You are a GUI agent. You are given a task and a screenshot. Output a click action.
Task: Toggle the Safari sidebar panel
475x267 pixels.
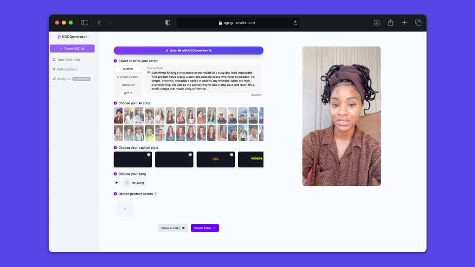85,23
